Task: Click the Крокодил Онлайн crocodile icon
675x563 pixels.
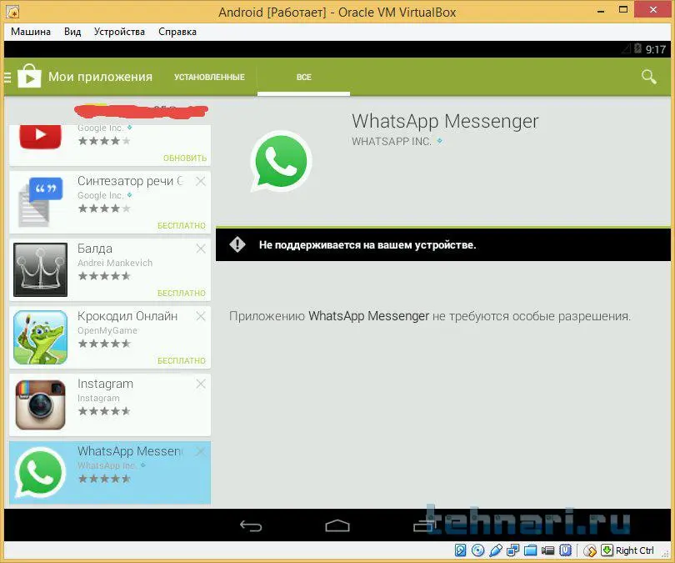Action: click(x=41, y=337)
